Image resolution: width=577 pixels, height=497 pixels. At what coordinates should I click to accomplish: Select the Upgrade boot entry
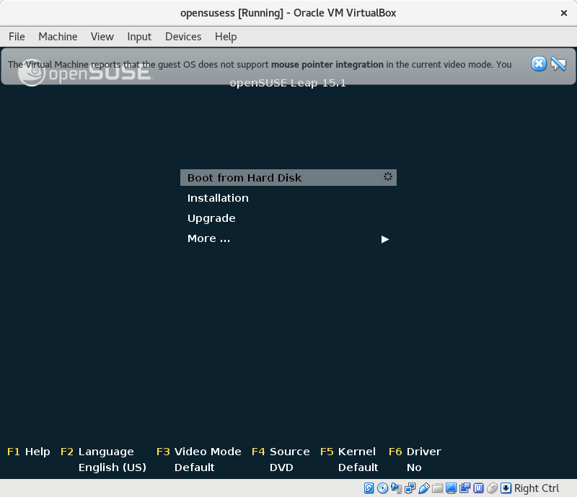tap(211, 218)
